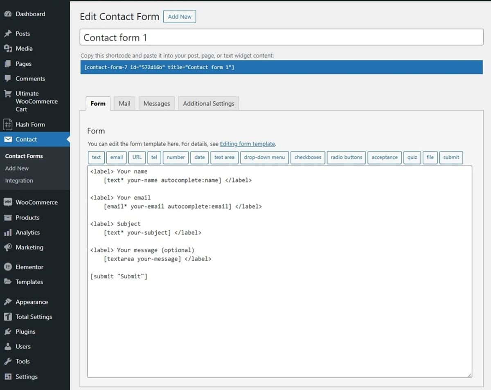Open the Appearance menu label
491x390 pixels.
[x=32, y=302]
